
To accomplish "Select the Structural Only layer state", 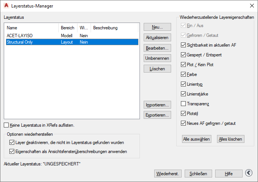I will coord(72,42).
